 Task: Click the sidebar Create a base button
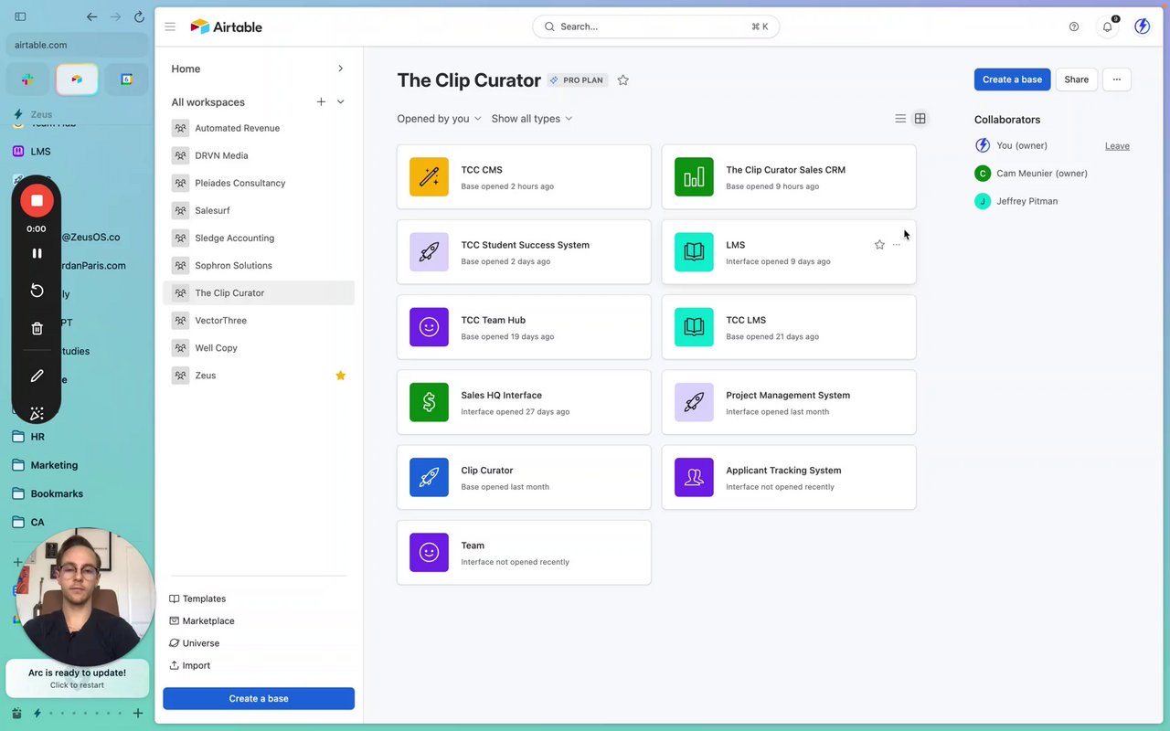tap(259, 698)
